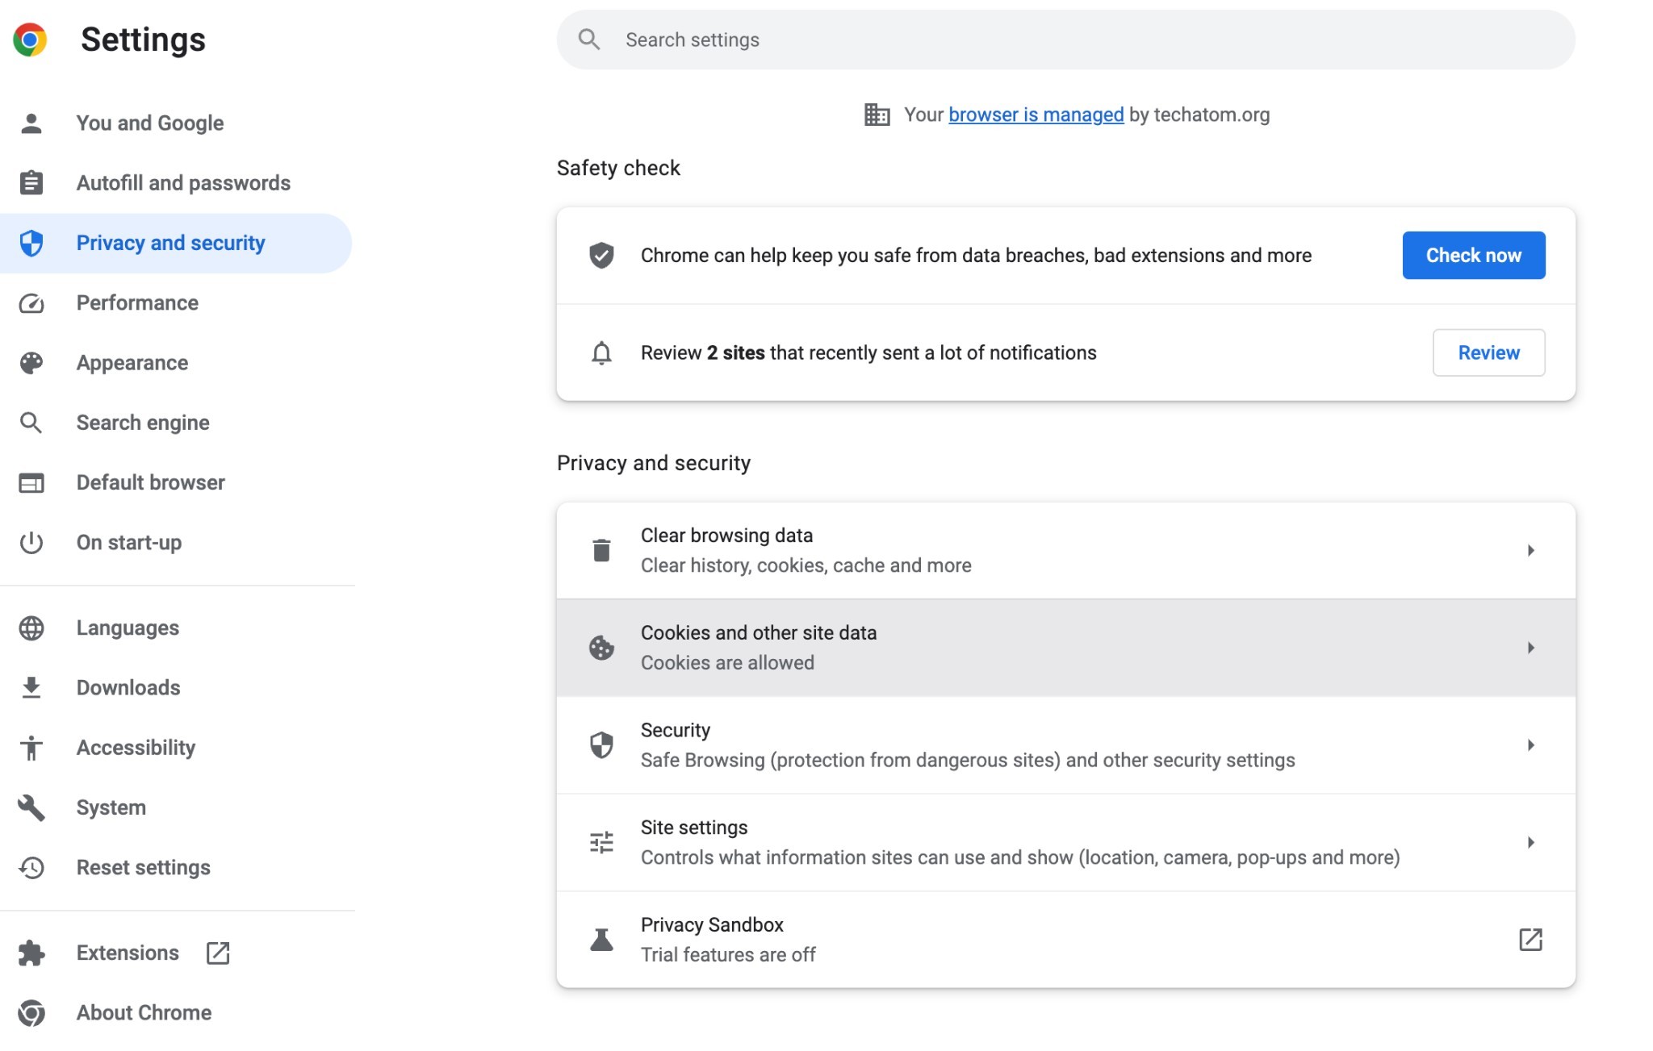Click the Search settings field
Image resolution: width=1653 pixels, height=1051 pixels.
[x=1065, y=40]
